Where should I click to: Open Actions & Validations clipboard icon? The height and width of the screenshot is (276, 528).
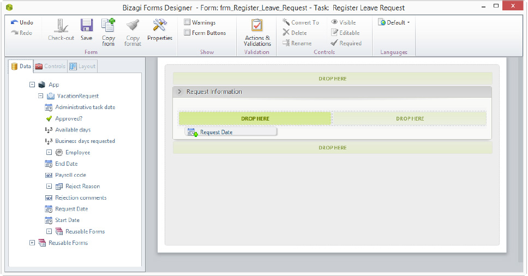click(x=257, y=26)
